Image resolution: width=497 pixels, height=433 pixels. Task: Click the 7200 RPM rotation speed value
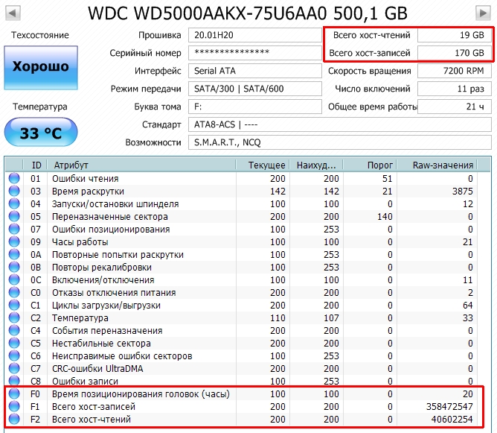455,71
